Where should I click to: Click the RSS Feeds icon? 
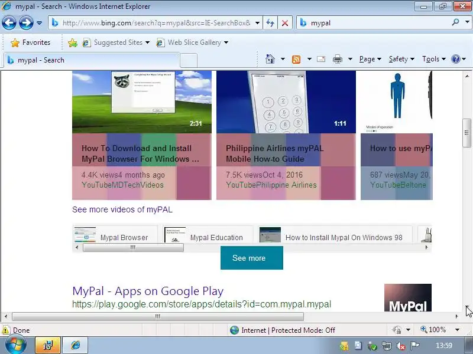pyautogui.click(x=296, y=60)
